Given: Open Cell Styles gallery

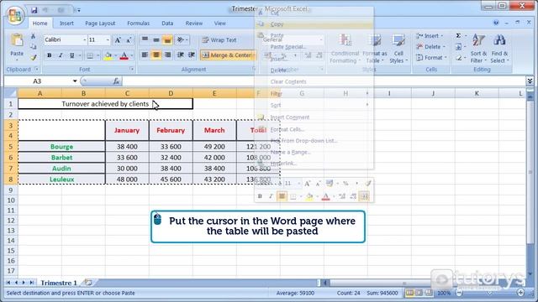Looking at the screenshot, I should pyautogui.click(x=398, y=49).
